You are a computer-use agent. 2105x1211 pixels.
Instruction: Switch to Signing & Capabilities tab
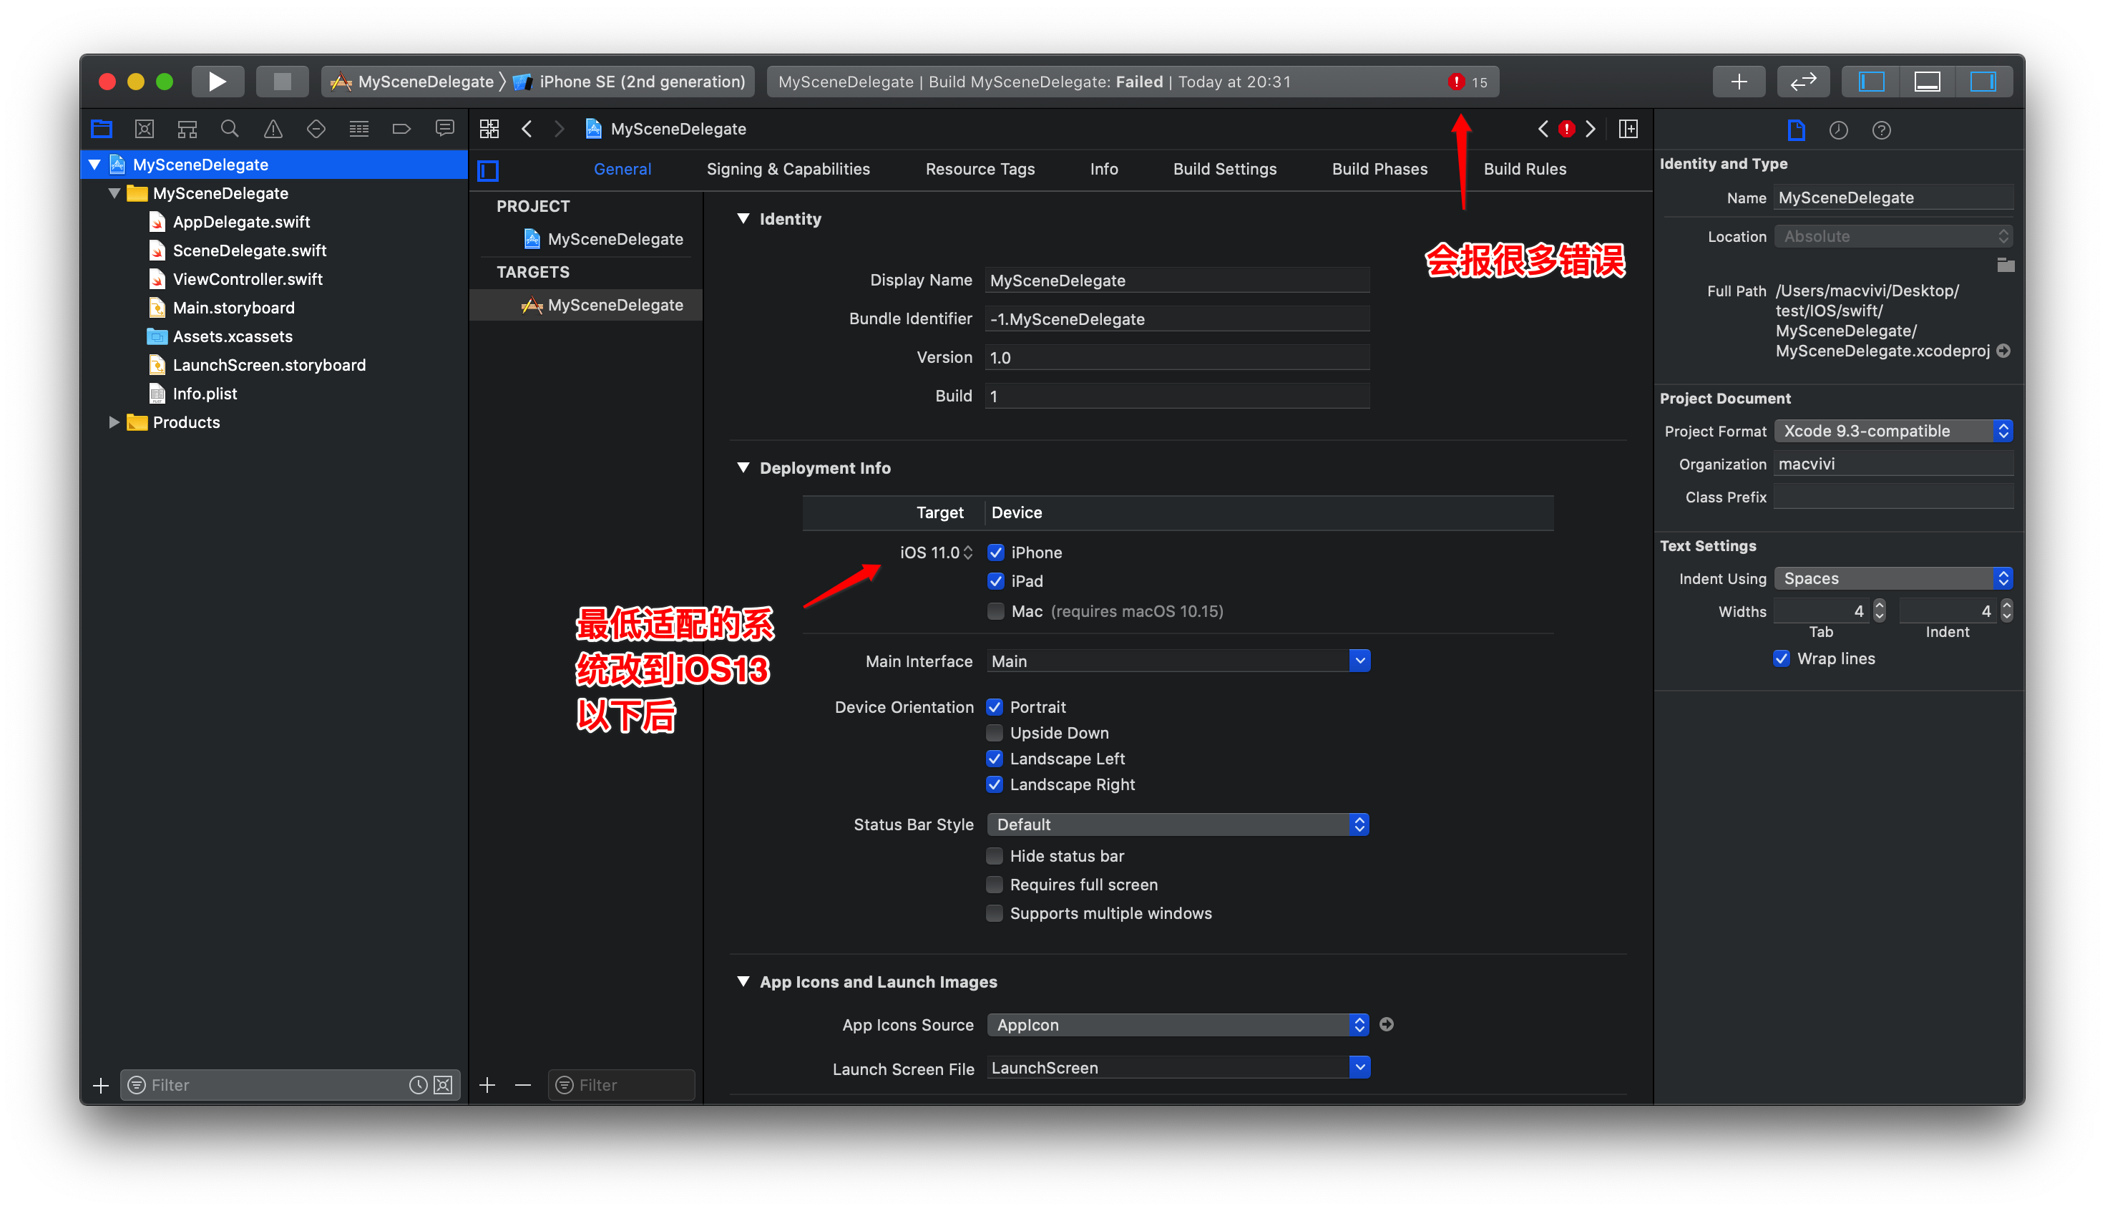(788, 169)
